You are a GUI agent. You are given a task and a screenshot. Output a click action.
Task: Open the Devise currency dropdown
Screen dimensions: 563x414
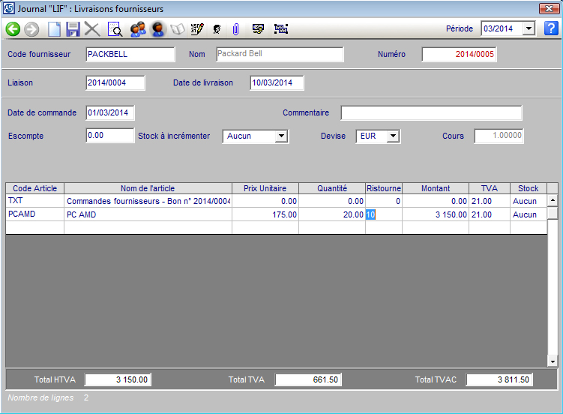point(393,136)
